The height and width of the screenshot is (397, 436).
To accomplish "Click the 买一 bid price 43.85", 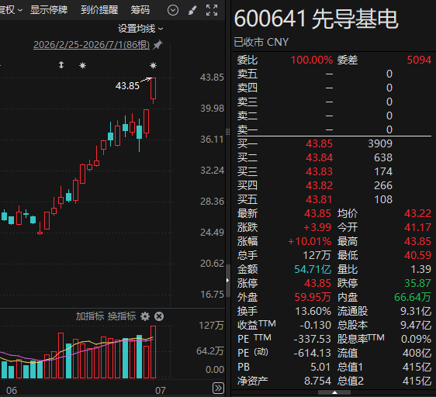I will pos(319,143).
